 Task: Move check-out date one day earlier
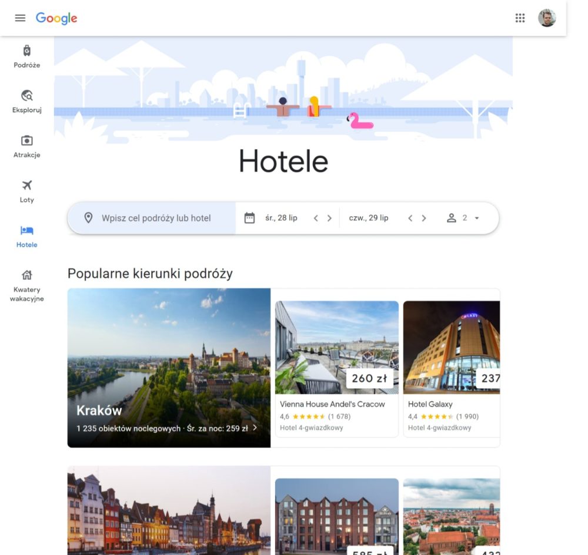point(410,218)
